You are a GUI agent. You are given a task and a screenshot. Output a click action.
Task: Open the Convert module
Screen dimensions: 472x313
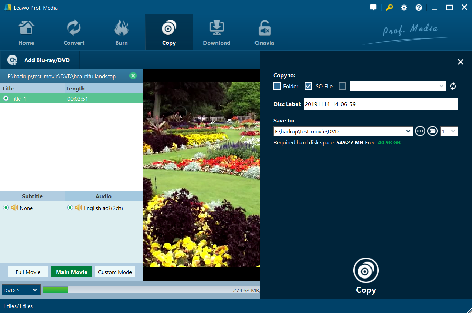click(x=74, y=29)
